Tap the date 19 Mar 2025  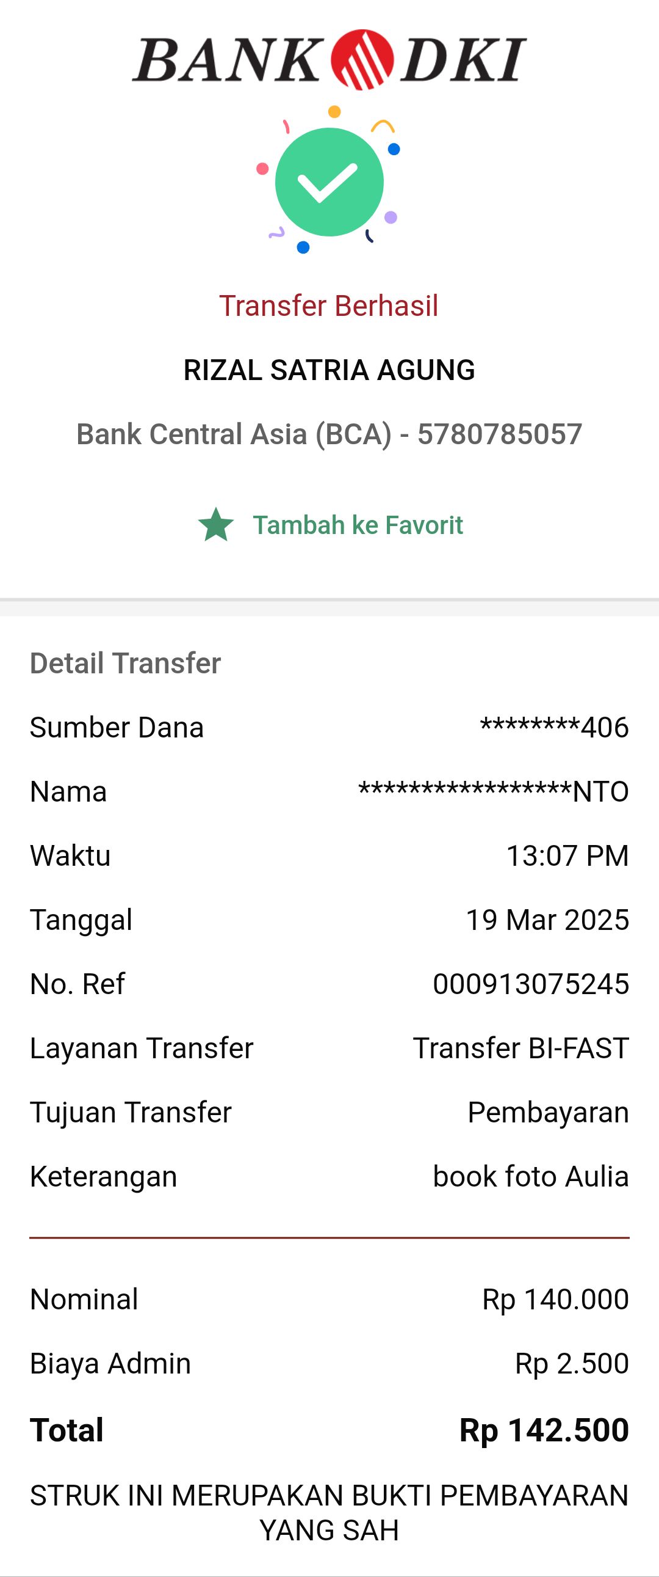click(547, 920)
